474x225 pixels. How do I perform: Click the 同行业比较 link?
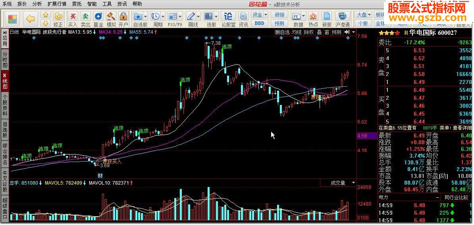click(x=456, y=197)
